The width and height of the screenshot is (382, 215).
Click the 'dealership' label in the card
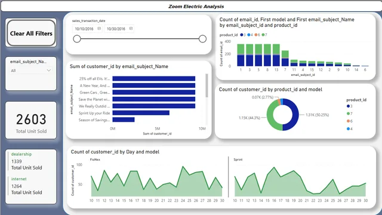[x=21, y=154]
